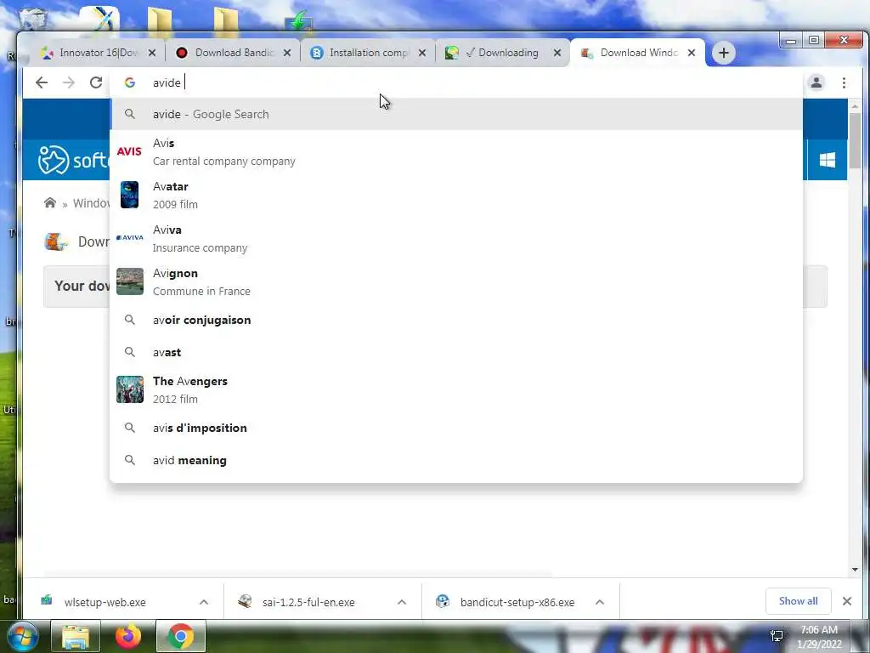The width and height of the screenshot is (870, 653).
Task: Open File Explorer from the taskbar
Action: 76,636
